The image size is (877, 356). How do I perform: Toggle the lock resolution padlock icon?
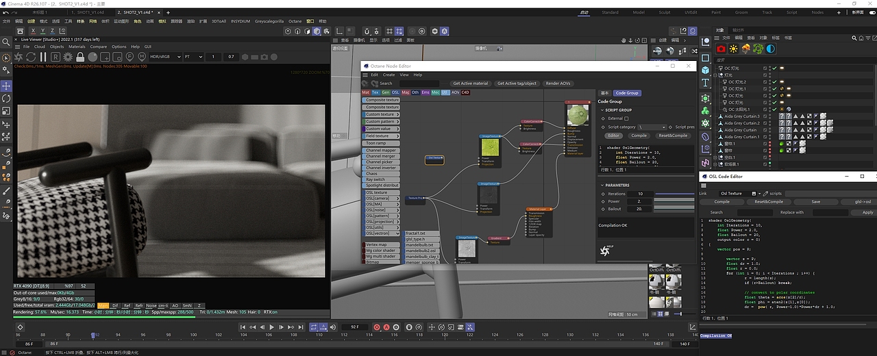[x=80, y=57]
